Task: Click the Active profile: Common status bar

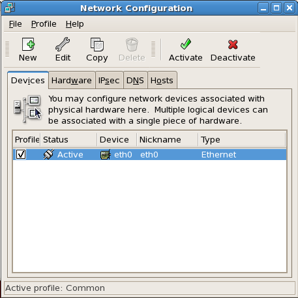Action: (x=149, y=288)
